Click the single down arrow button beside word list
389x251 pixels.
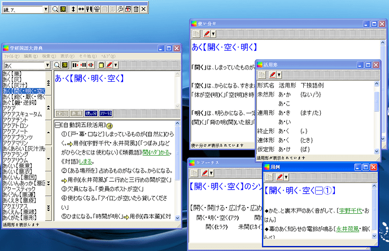[x=49, y=158]
